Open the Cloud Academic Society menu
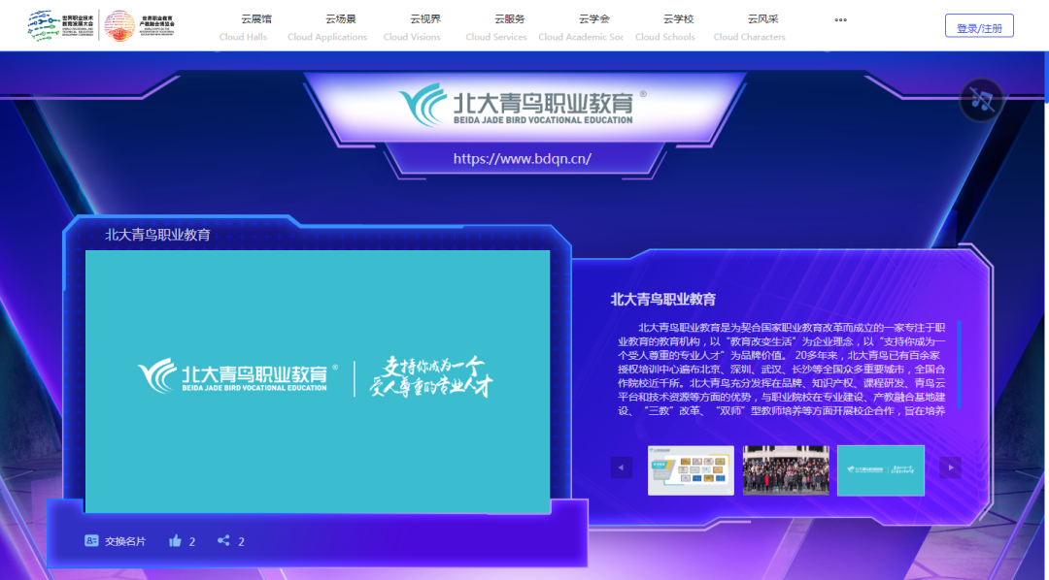Image resolution: width=1049 pixels, height=580 pixels. pyautogui.click(x=581, y=27)
